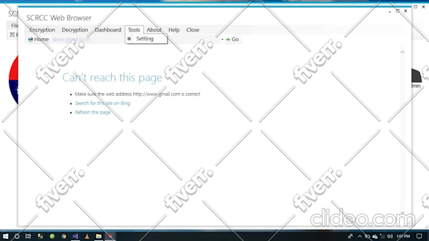Click the Can't reach this page heading
The width and height of the screenshot is (429, 241).
pos(112,77)
